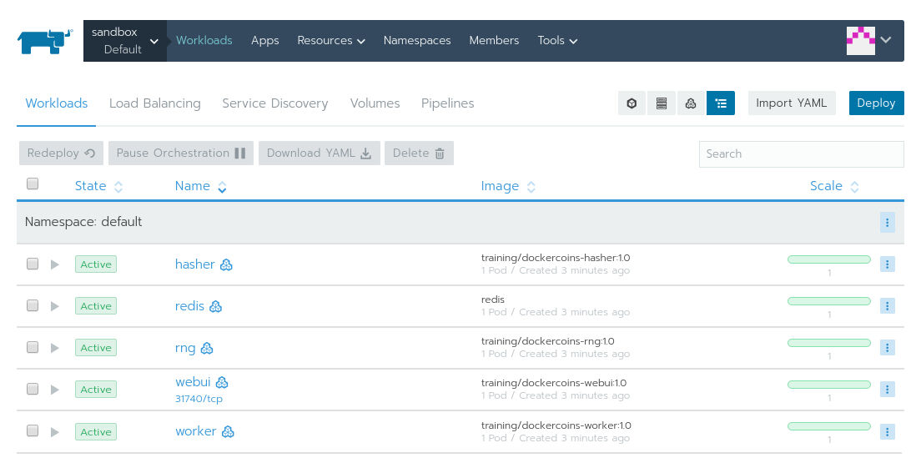This screenshot has height=463, width=921.
Task: Select the Workloads sub-tab
Action: coord(57,103)
